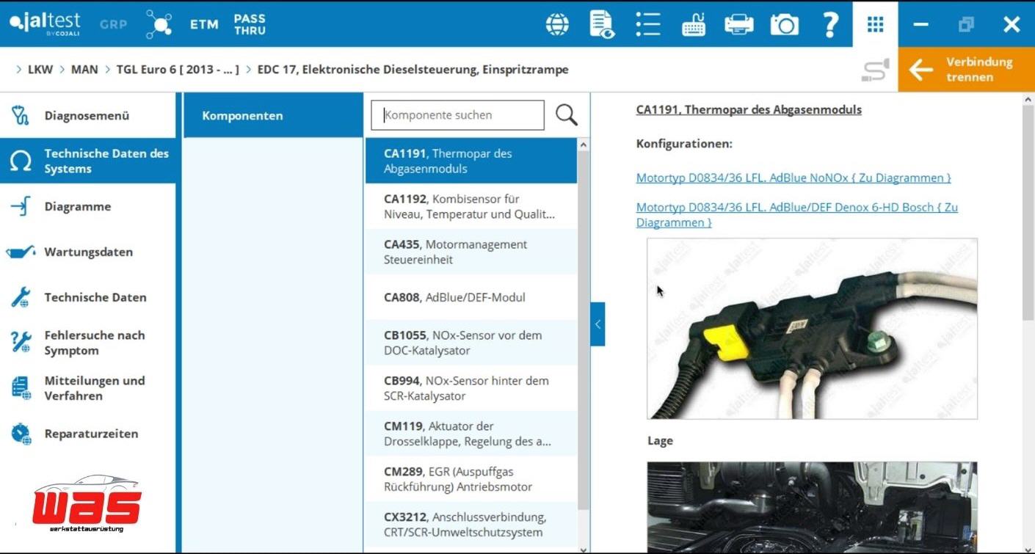This screenshot has width=1035, height=554.
Task: Select CA808 AdBlue/DEF-Modul component
Action: coord(471,297)
